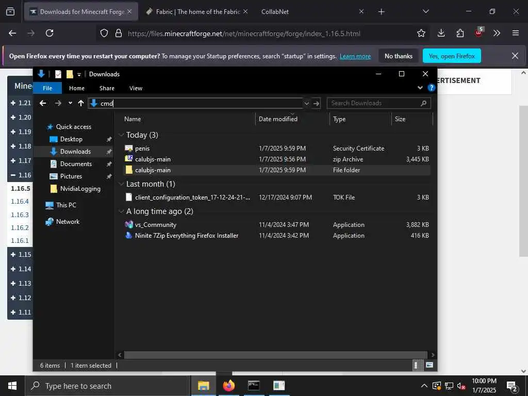Image resolution: width=528 pixels, height=396 pixels.
Task: Switch to the CollabNet tab
Action: click(x=275, y=11)
